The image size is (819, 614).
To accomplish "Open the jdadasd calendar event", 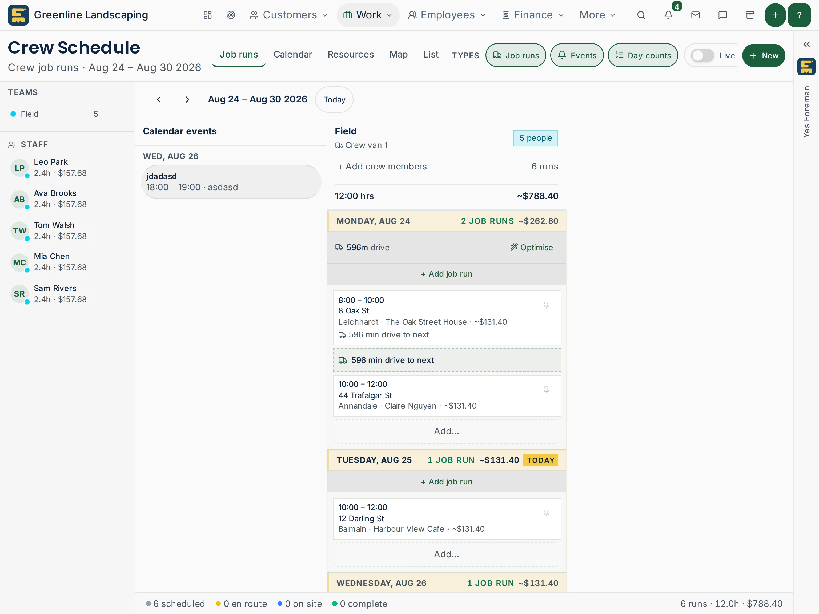I will point(231,182).
